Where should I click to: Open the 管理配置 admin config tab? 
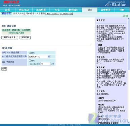(x=106, y=10)
